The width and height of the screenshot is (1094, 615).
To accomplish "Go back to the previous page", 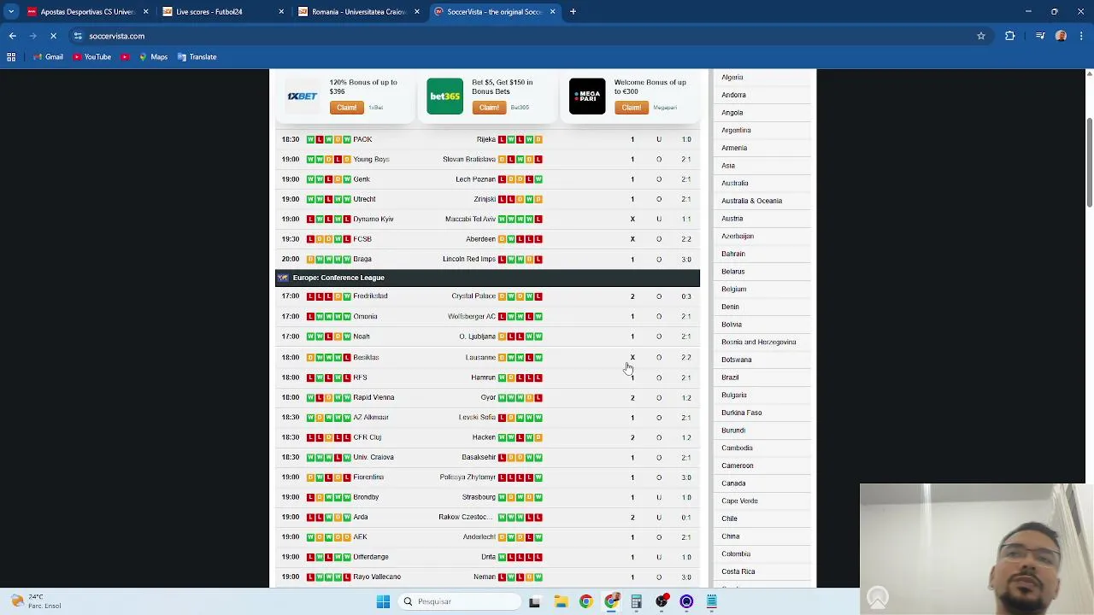I will pos(12,36).
